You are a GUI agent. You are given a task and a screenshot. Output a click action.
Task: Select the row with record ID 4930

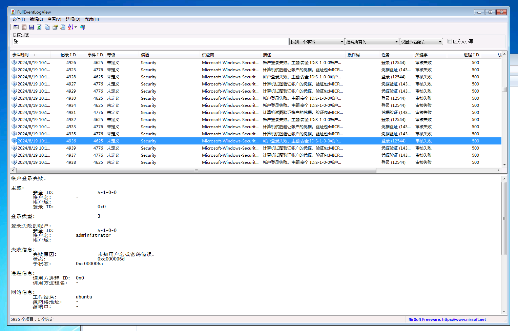(256, 98)
